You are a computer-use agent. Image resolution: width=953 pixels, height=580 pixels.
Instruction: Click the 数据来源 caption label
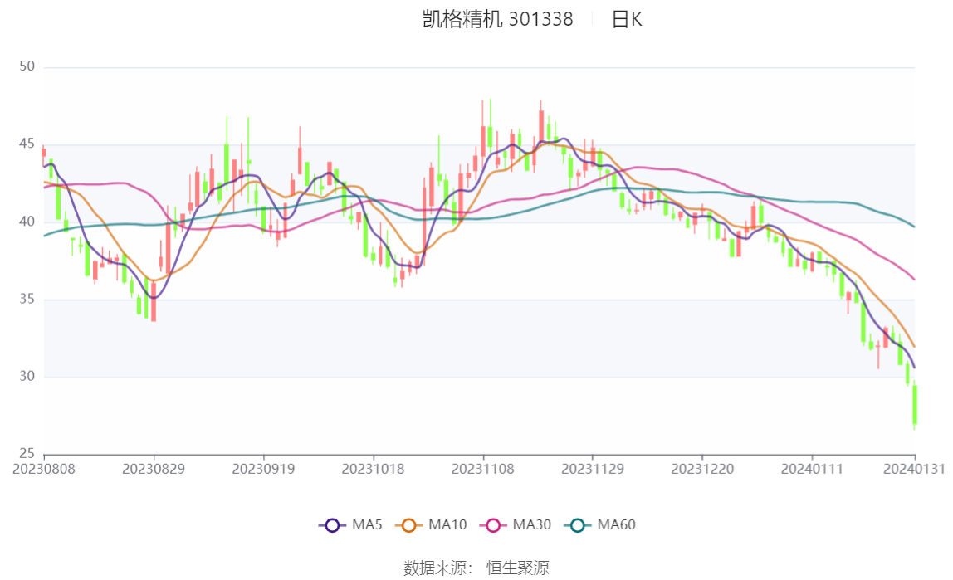tap(437, 568)
